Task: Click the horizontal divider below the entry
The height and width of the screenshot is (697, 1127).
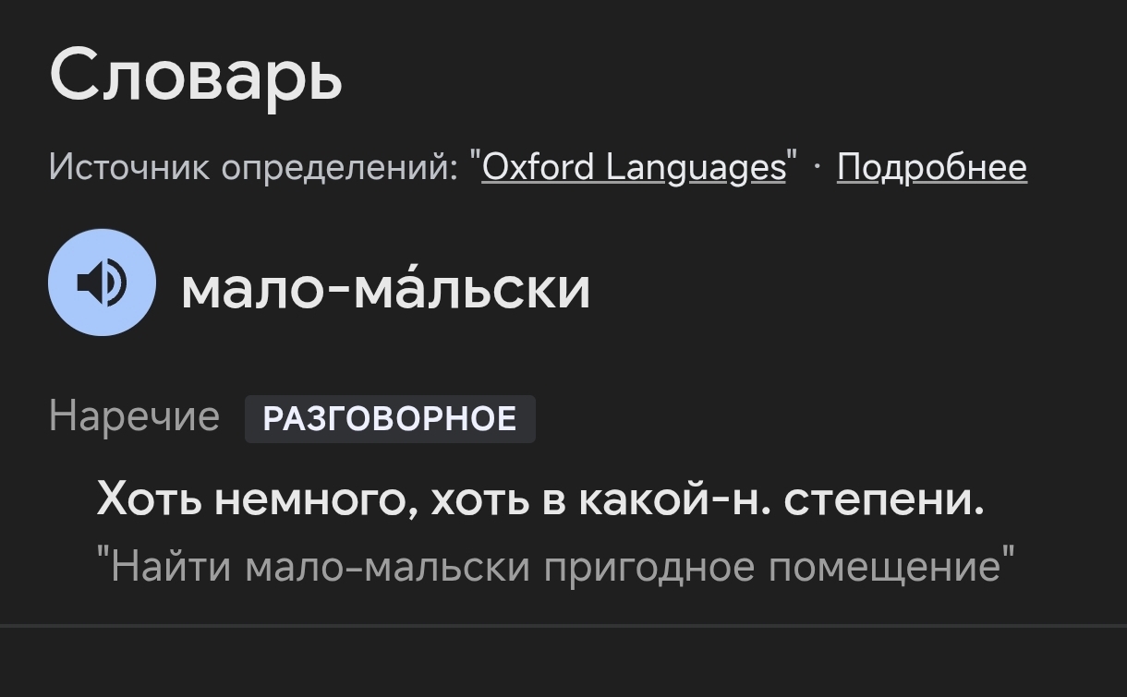Action: tap(563, 626)
